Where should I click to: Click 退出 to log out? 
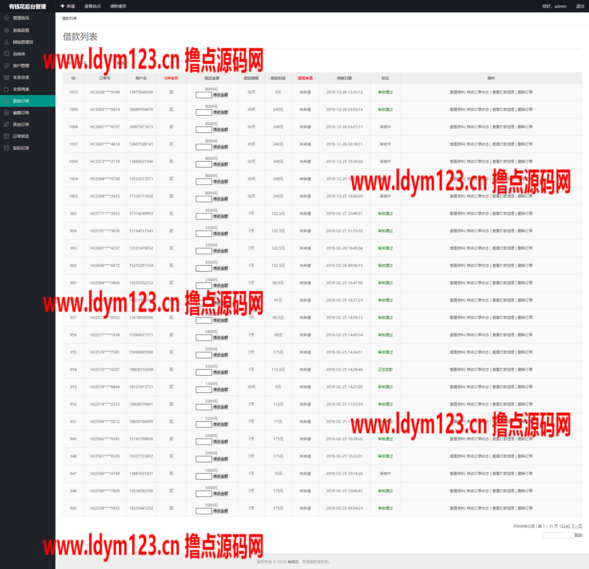coord(580,6)
